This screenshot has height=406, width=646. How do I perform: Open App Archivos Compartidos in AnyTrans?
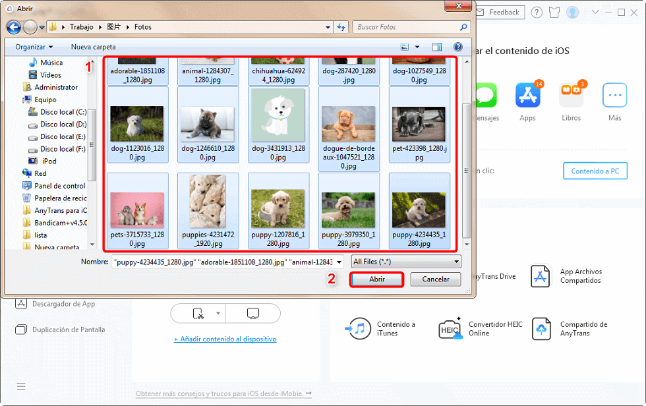566,276
